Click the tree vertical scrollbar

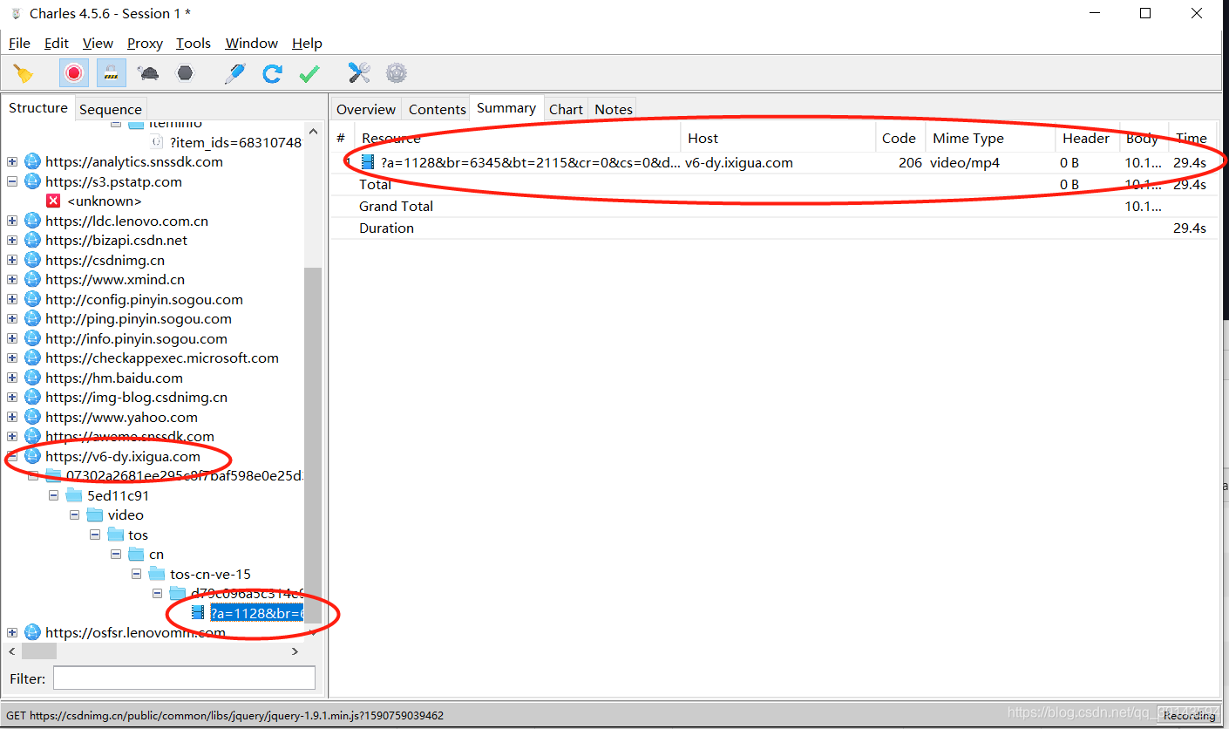313,445
